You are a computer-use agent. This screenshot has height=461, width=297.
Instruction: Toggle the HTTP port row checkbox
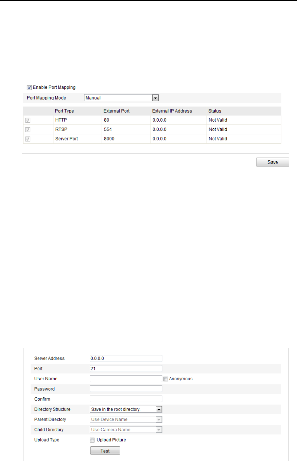27,120
